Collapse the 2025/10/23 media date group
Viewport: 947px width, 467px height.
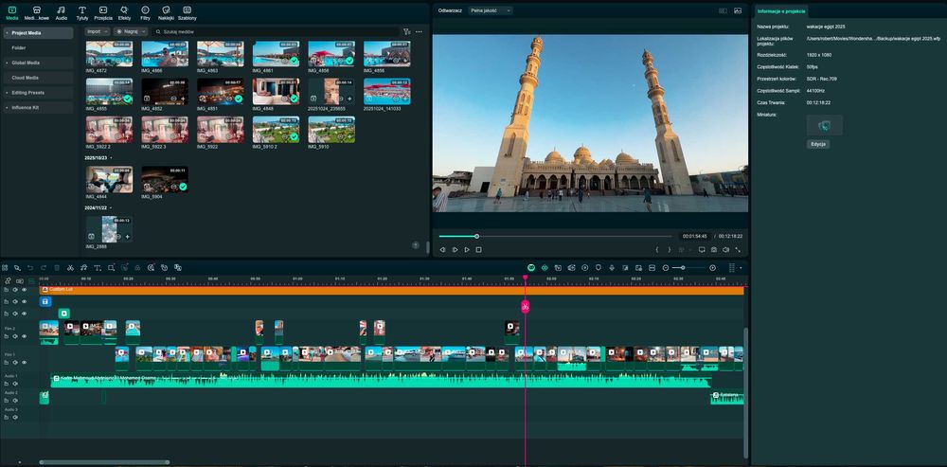coord(111,157)
